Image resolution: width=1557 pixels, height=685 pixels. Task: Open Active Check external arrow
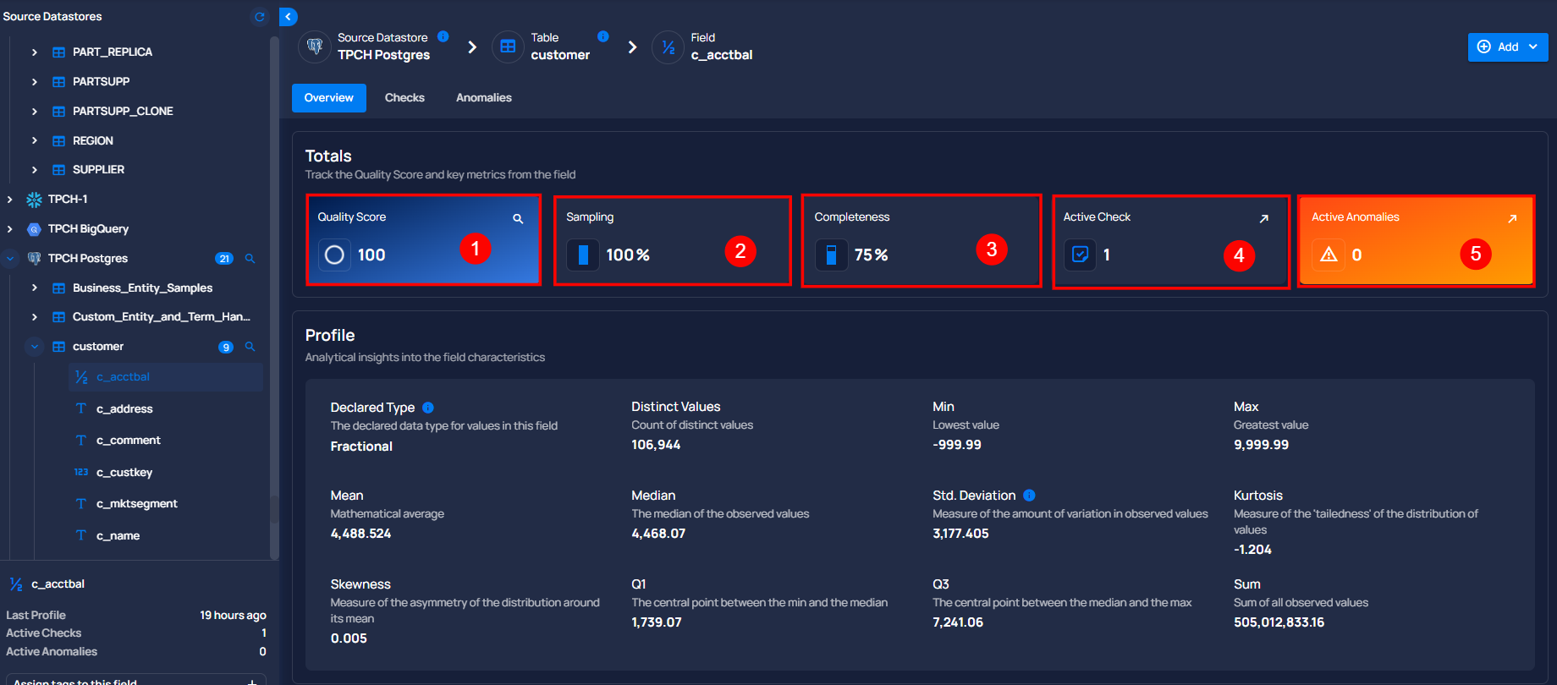tap(1263, 218)
